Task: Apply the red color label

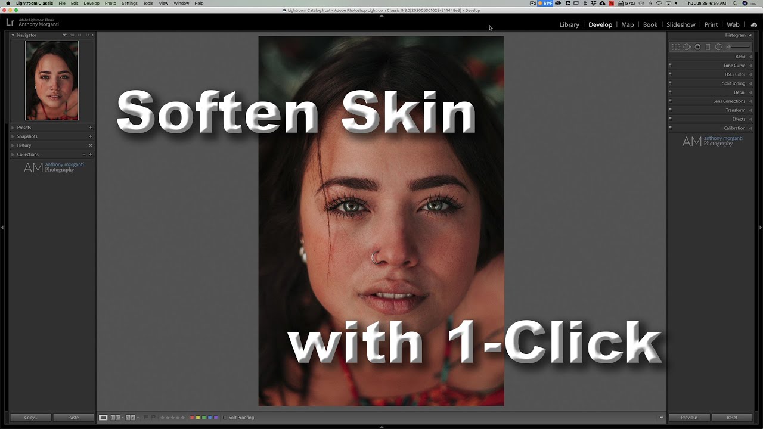Action: tap(192, 418)
